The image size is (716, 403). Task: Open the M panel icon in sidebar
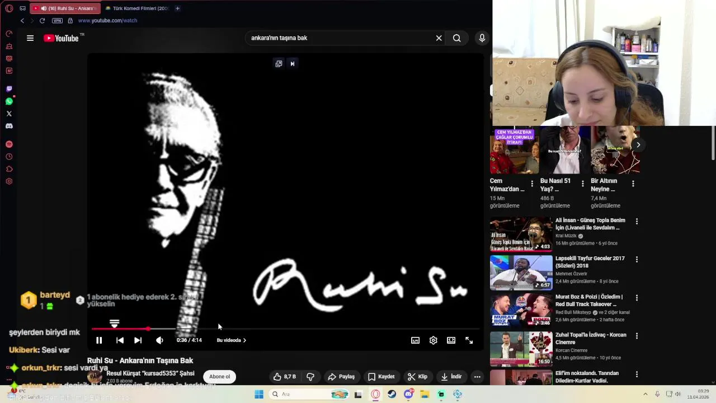[9, 71]
